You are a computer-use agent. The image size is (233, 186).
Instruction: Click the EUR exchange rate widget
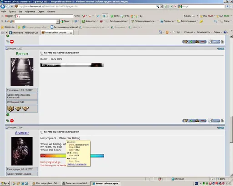click(x=223, y=16)
